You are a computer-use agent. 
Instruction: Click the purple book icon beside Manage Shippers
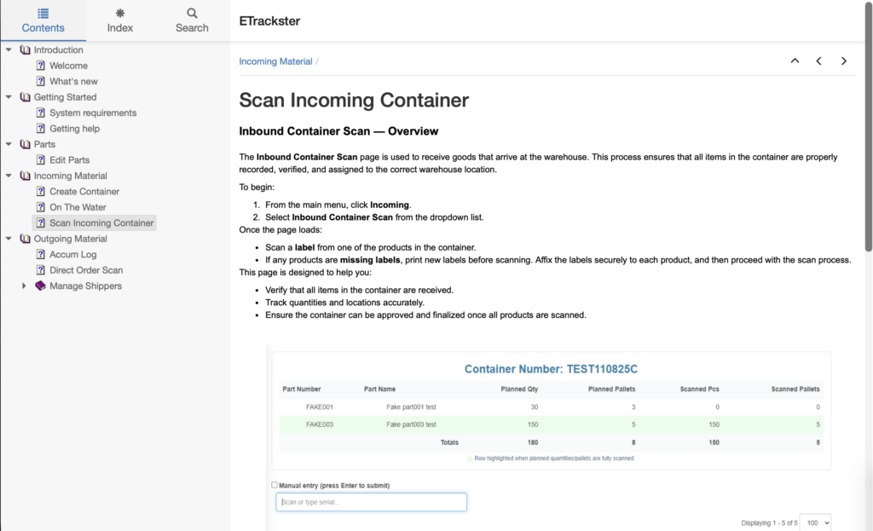pyautogui.click(x=40, y=286)
